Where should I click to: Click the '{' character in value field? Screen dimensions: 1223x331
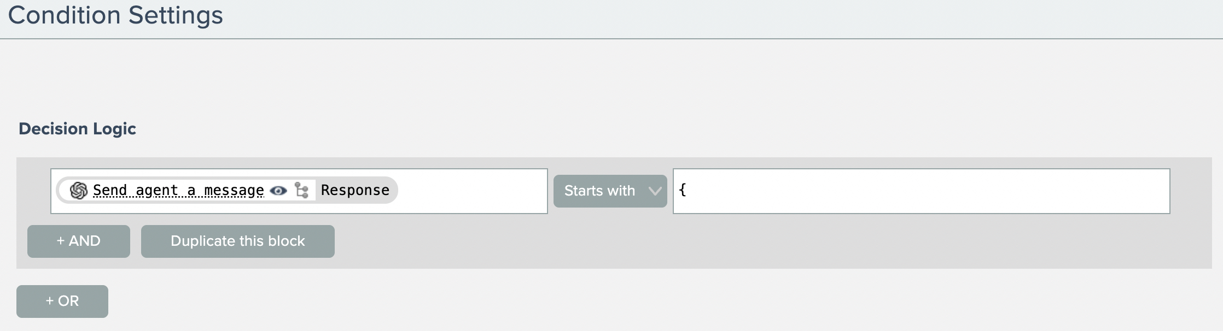pyautogui.click(x=683, y=190)
